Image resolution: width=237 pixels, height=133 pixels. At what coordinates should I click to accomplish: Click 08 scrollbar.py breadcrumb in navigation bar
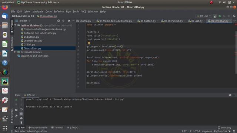pos(47,16)
